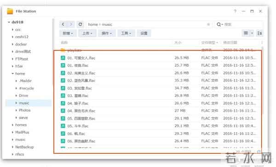This screenshot has height=167, width=276.
Task: Sort by the 名称 (Name) column header
Action: [x=64, y=43]
